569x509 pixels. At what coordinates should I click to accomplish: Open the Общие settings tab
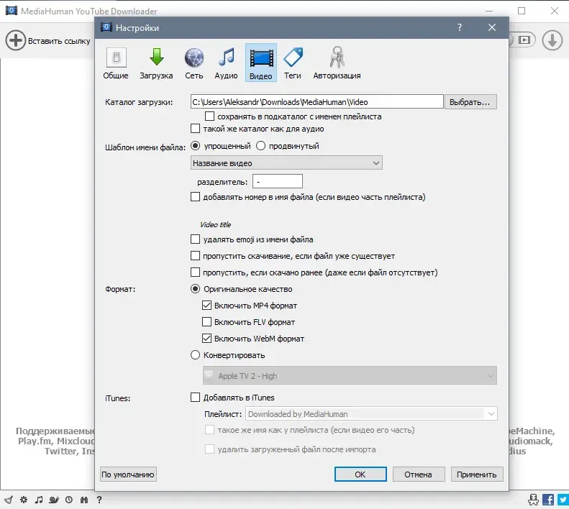pos(116,63)
